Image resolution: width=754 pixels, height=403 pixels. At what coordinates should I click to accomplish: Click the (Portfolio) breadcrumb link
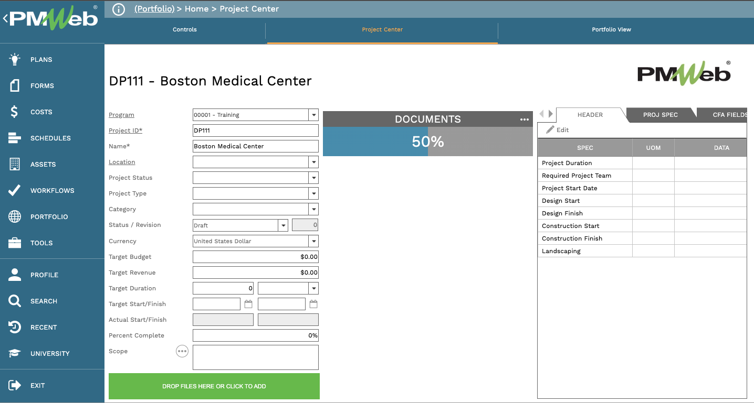153,9
